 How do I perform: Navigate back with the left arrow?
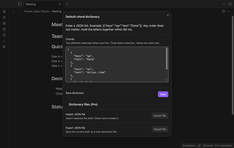14,11
